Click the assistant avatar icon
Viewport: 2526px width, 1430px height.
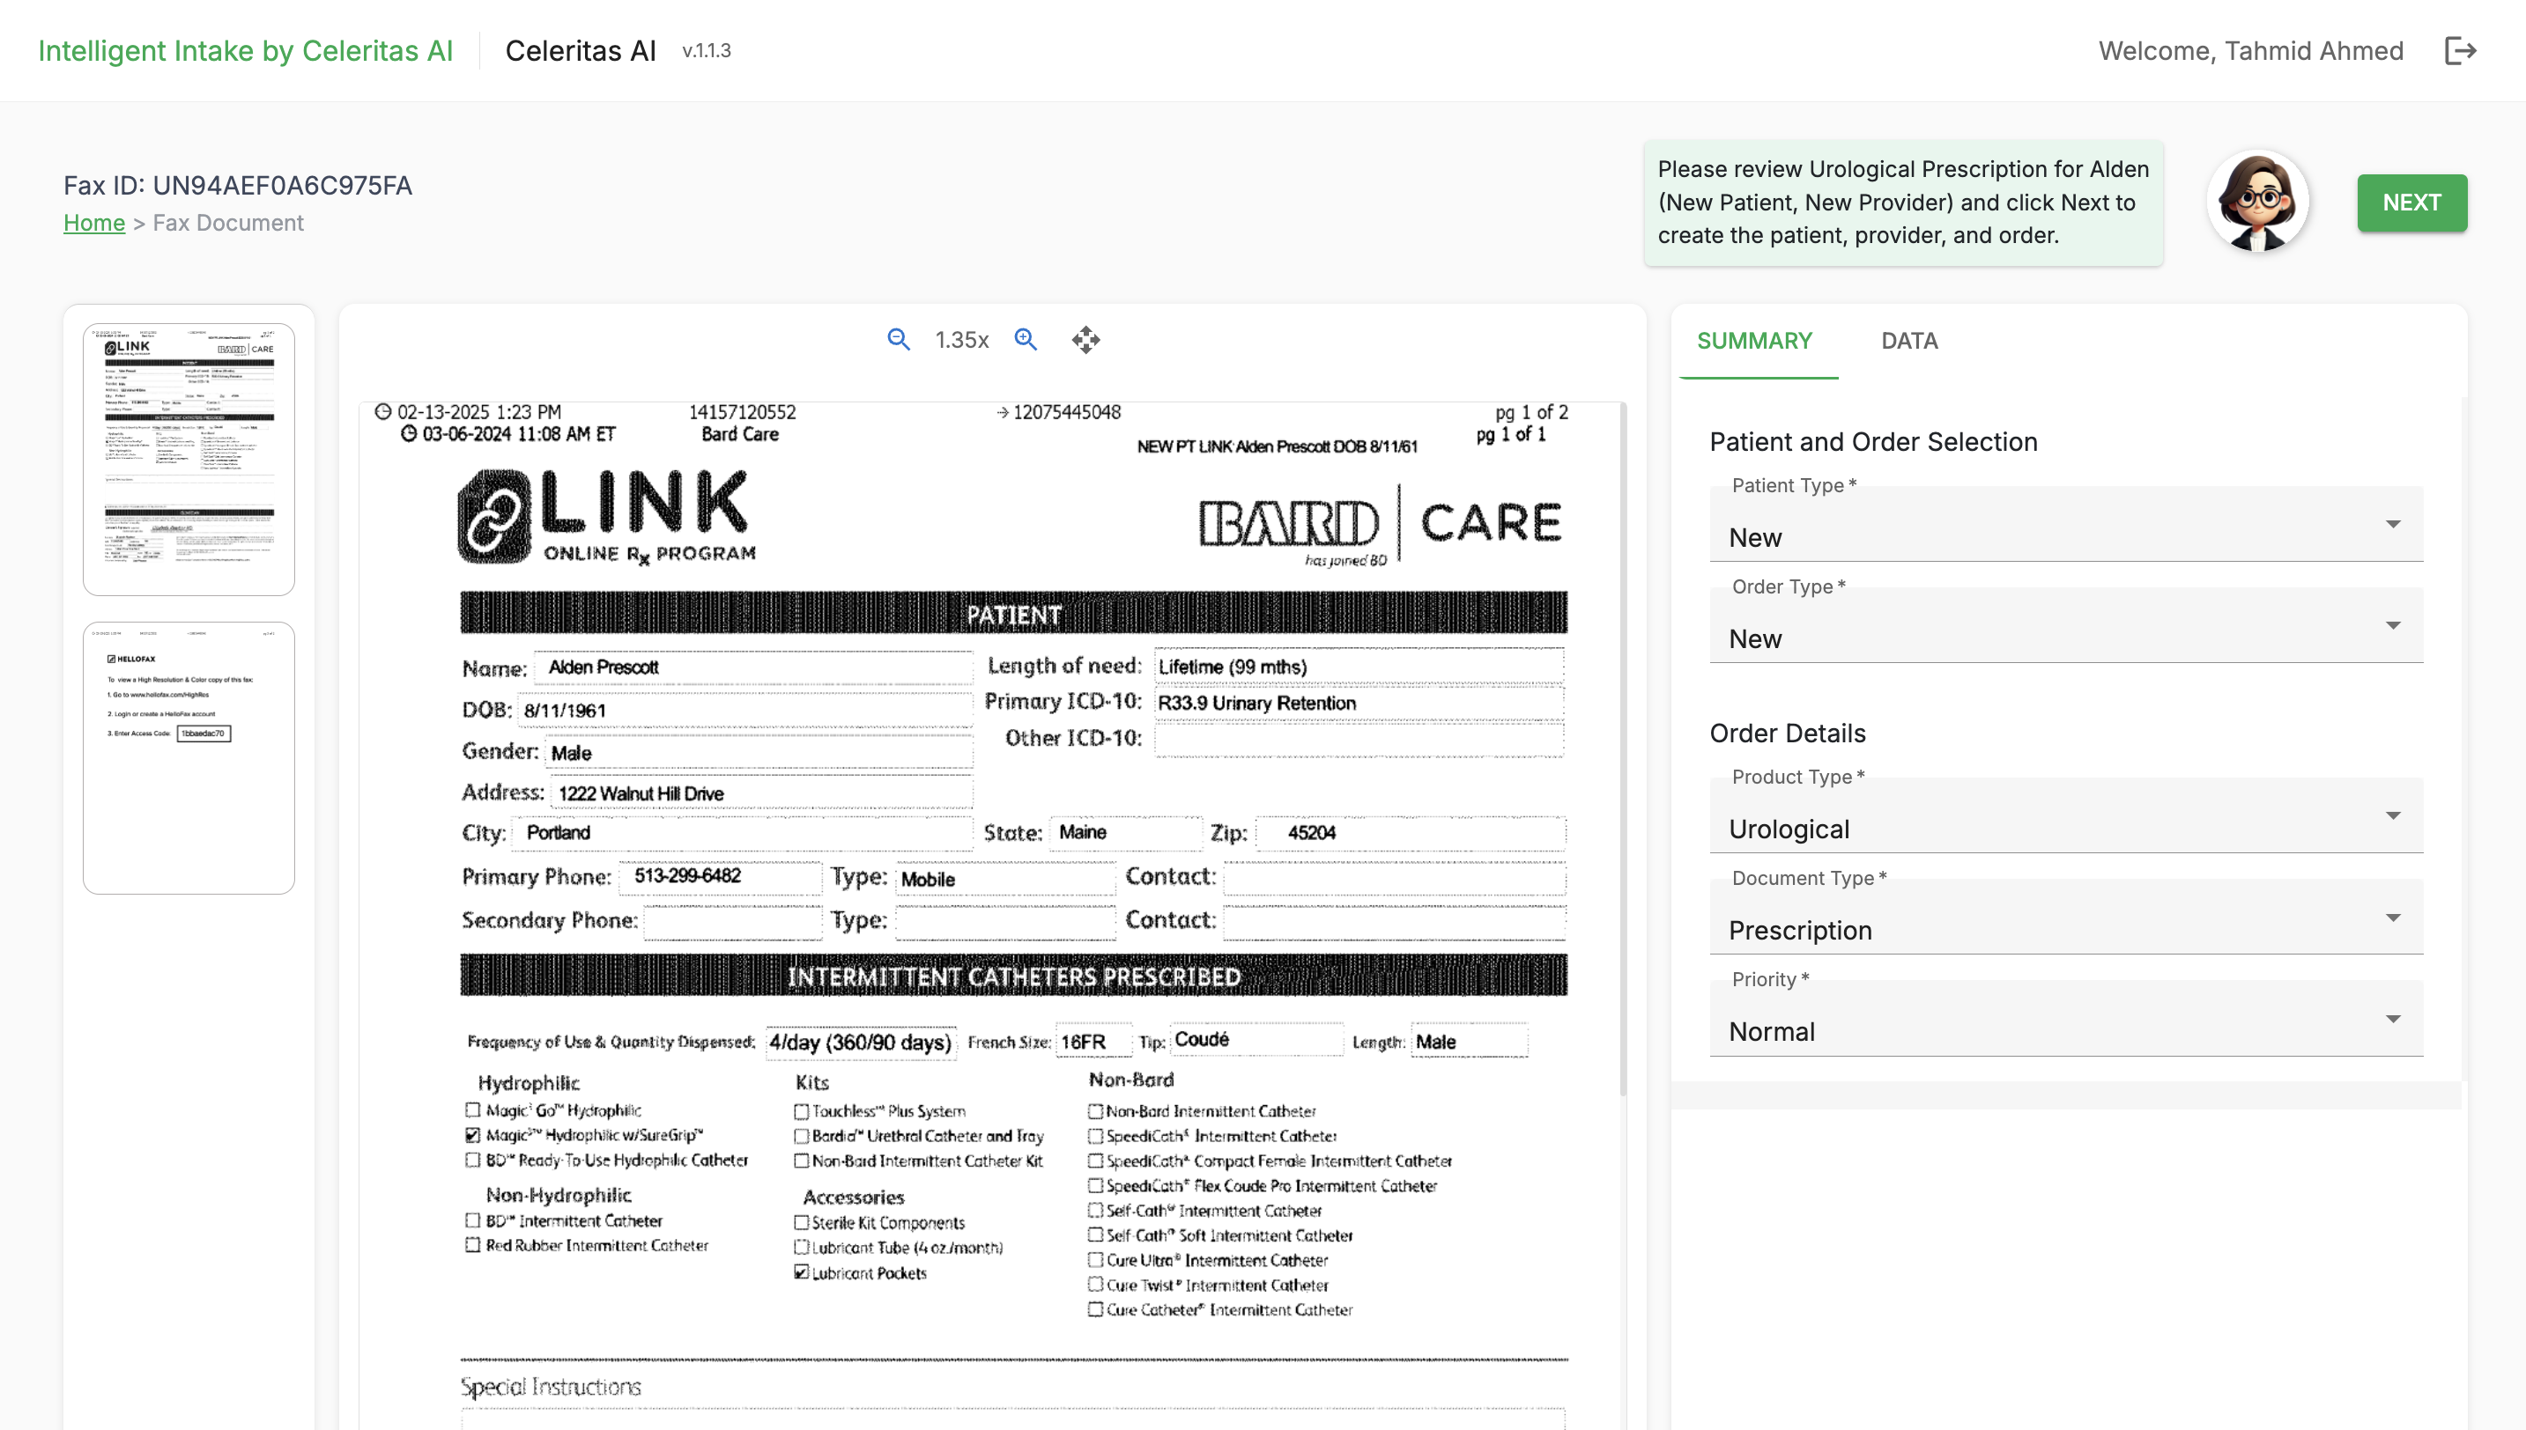click(x=2256, y=202)
